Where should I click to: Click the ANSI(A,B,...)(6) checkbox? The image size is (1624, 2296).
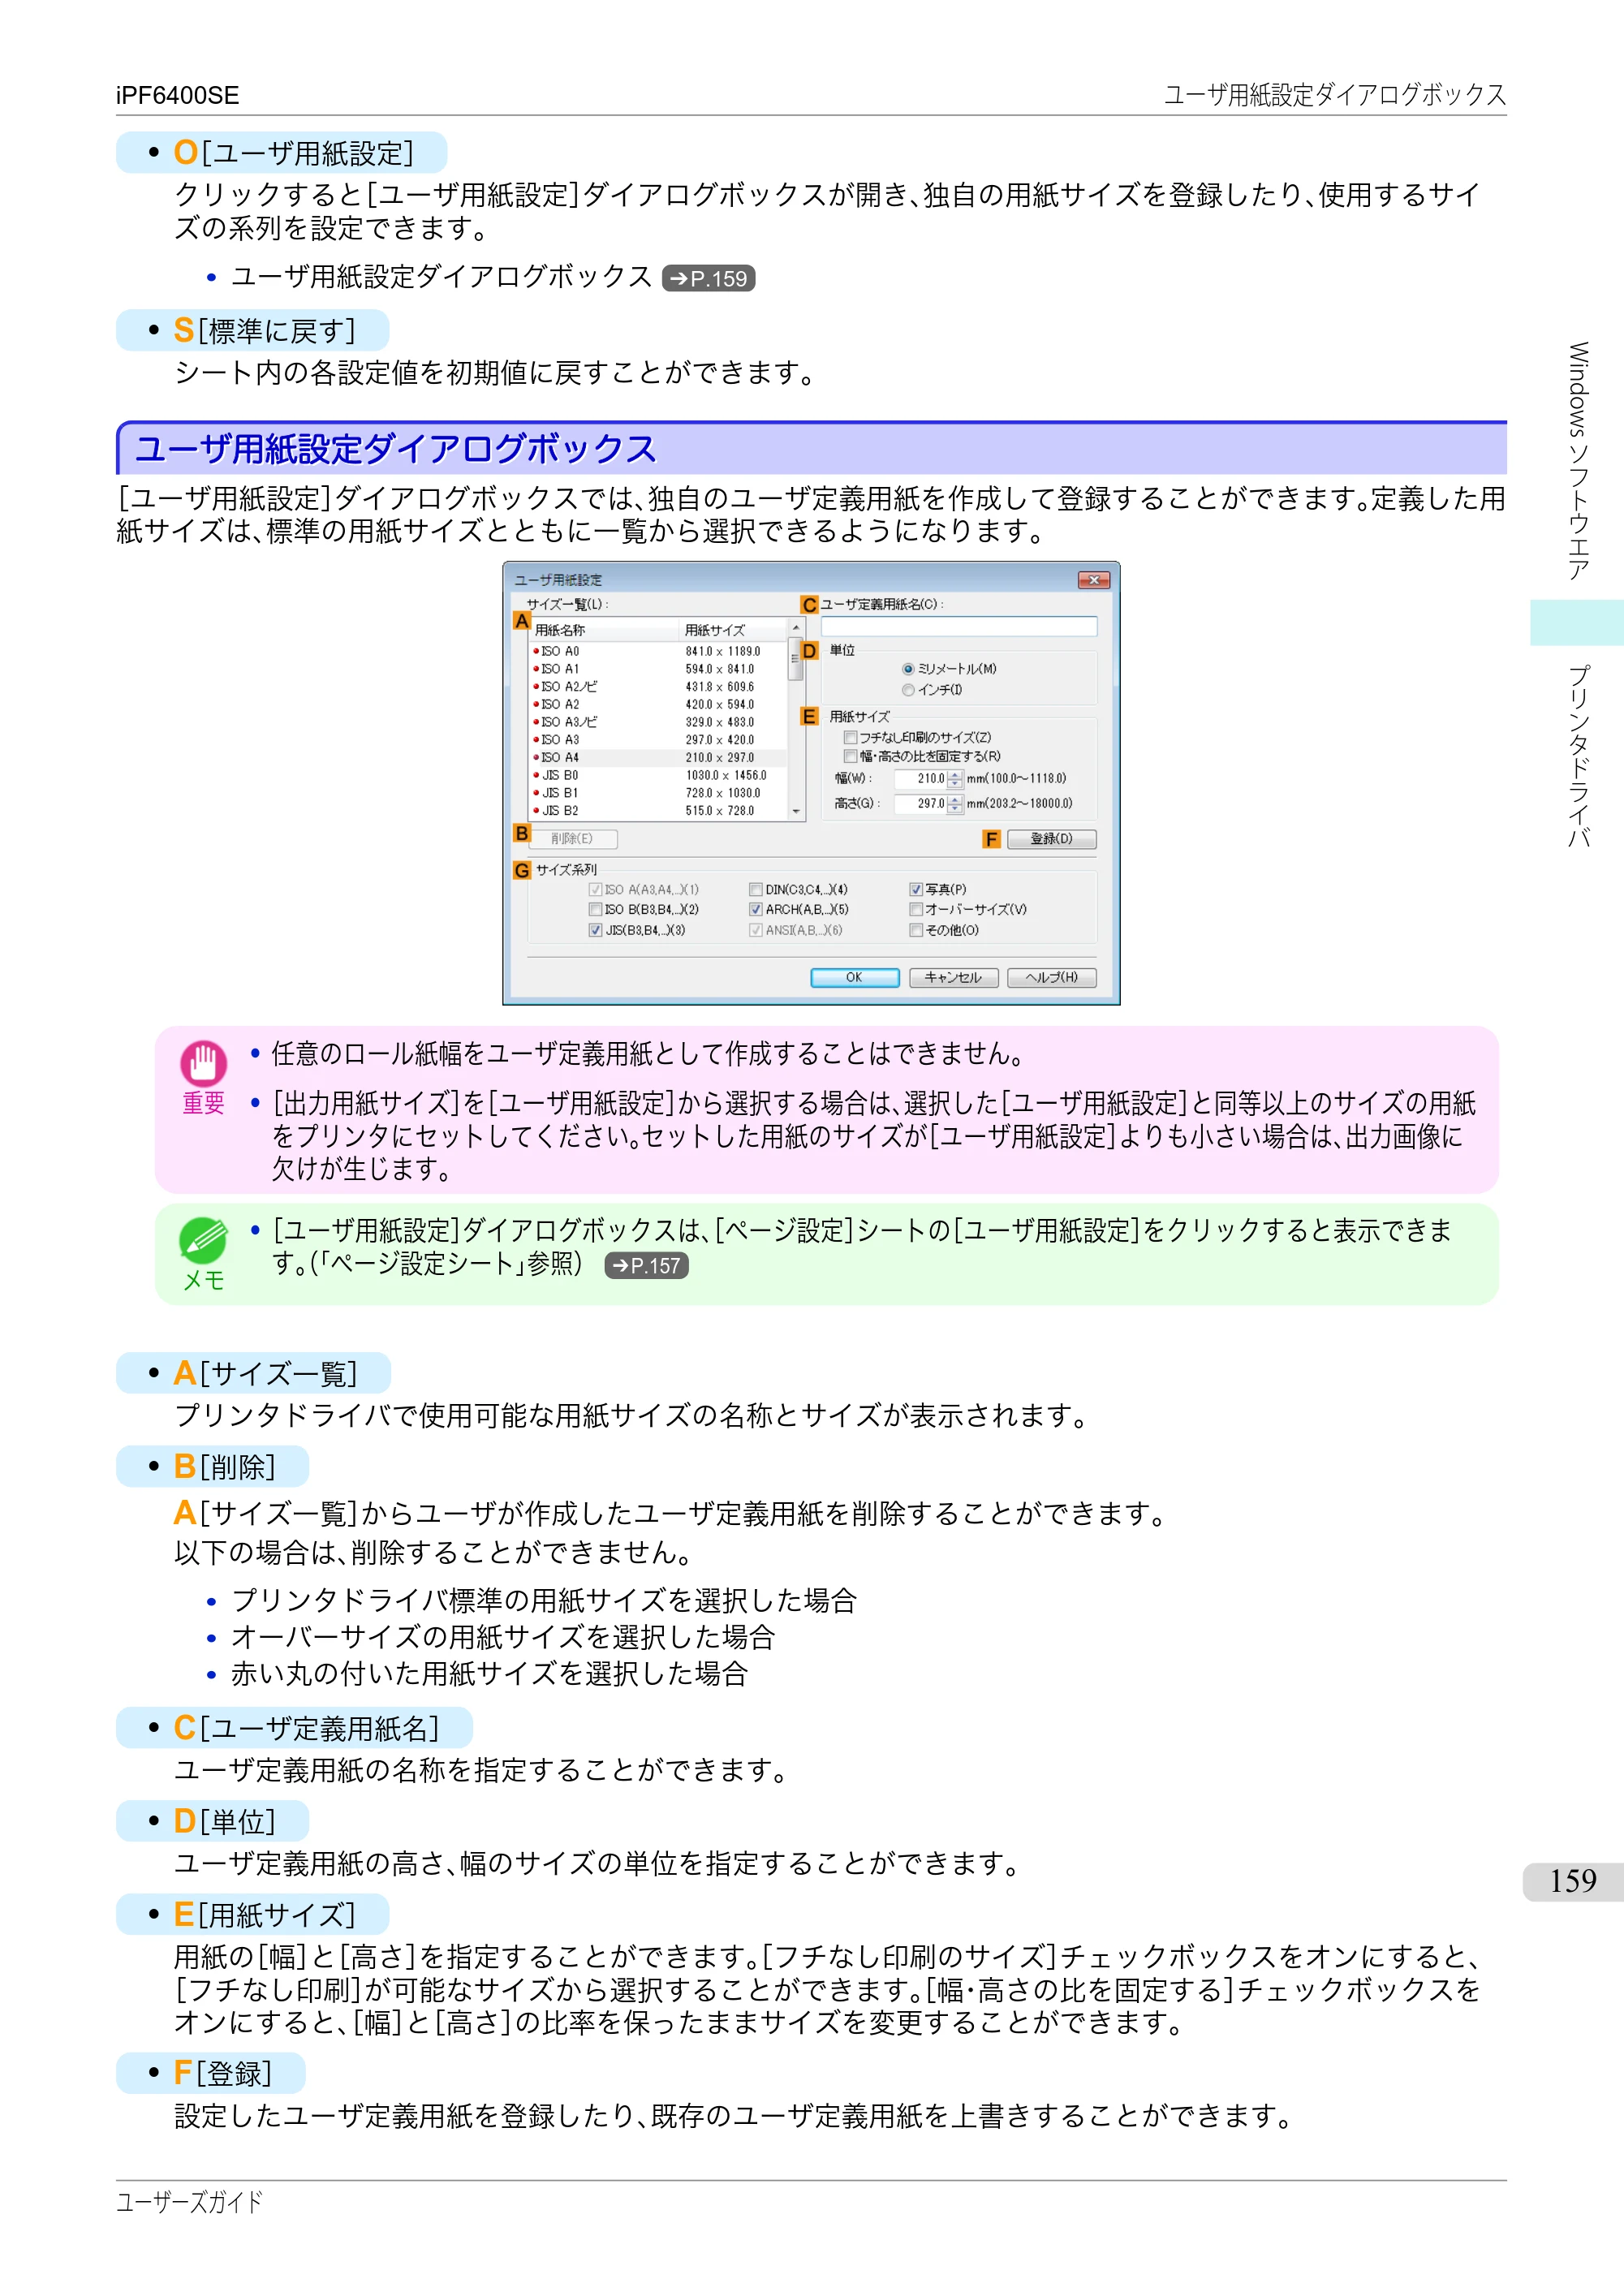tap(756, 930)
